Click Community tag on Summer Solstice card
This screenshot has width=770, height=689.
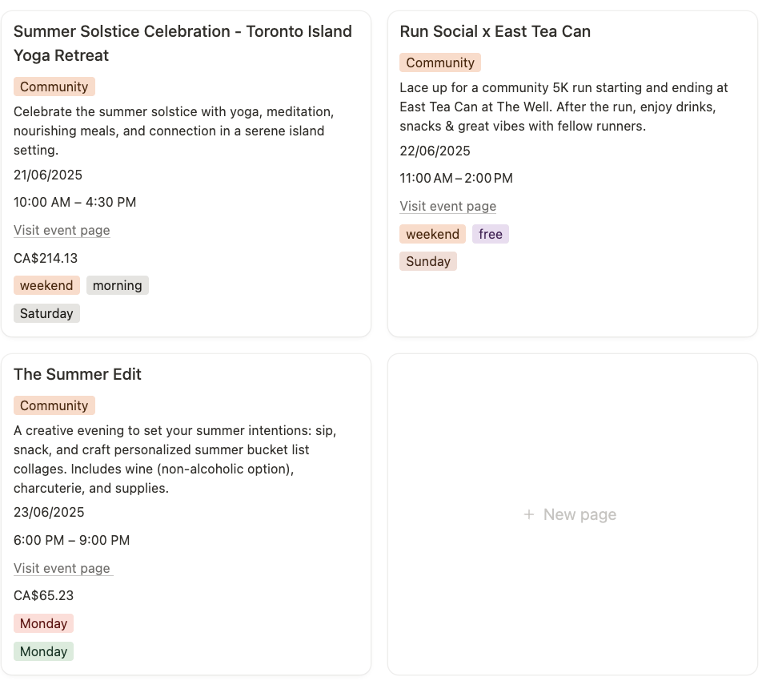[x=54, y=87]
